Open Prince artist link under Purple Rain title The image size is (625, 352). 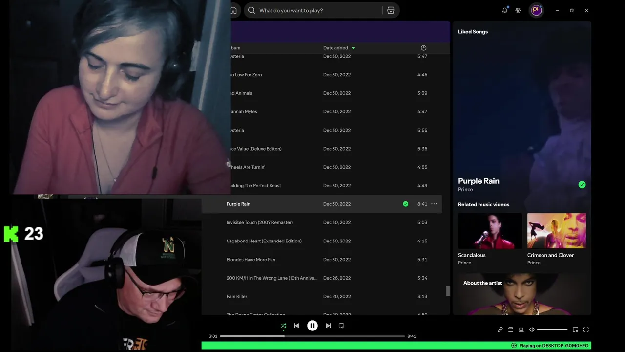point(465,190)
